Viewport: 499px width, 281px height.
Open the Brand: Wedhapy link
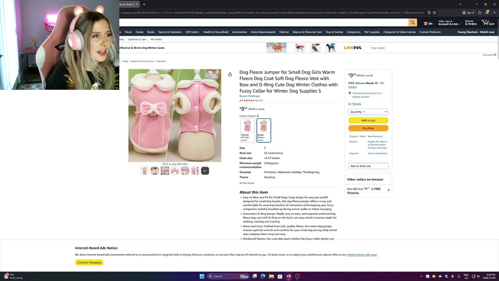(249, 96)
